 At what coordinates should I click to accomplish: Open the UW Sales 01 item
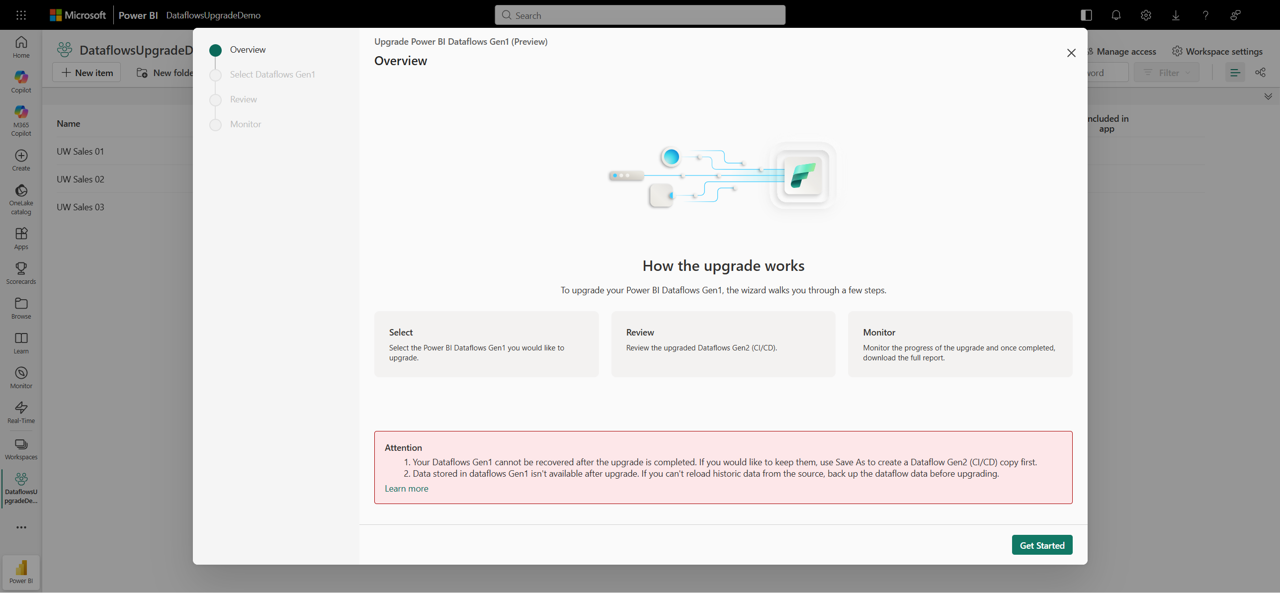(81, 152)
